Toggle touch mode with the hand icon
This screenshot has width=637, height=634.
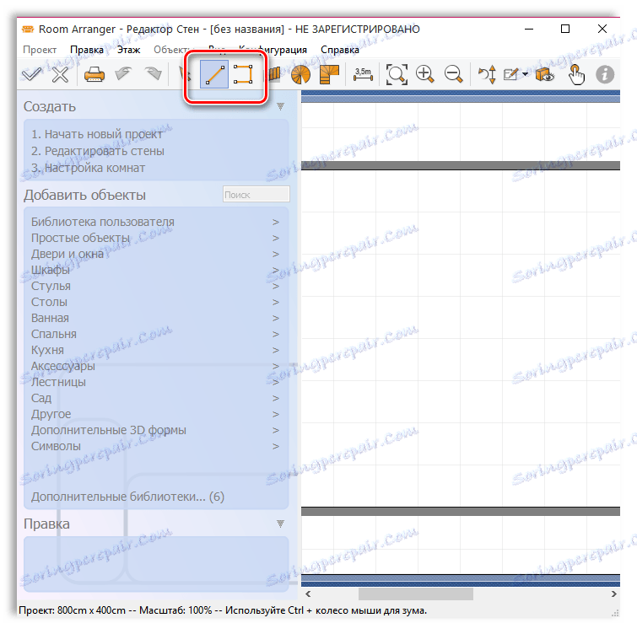(576, 74)
